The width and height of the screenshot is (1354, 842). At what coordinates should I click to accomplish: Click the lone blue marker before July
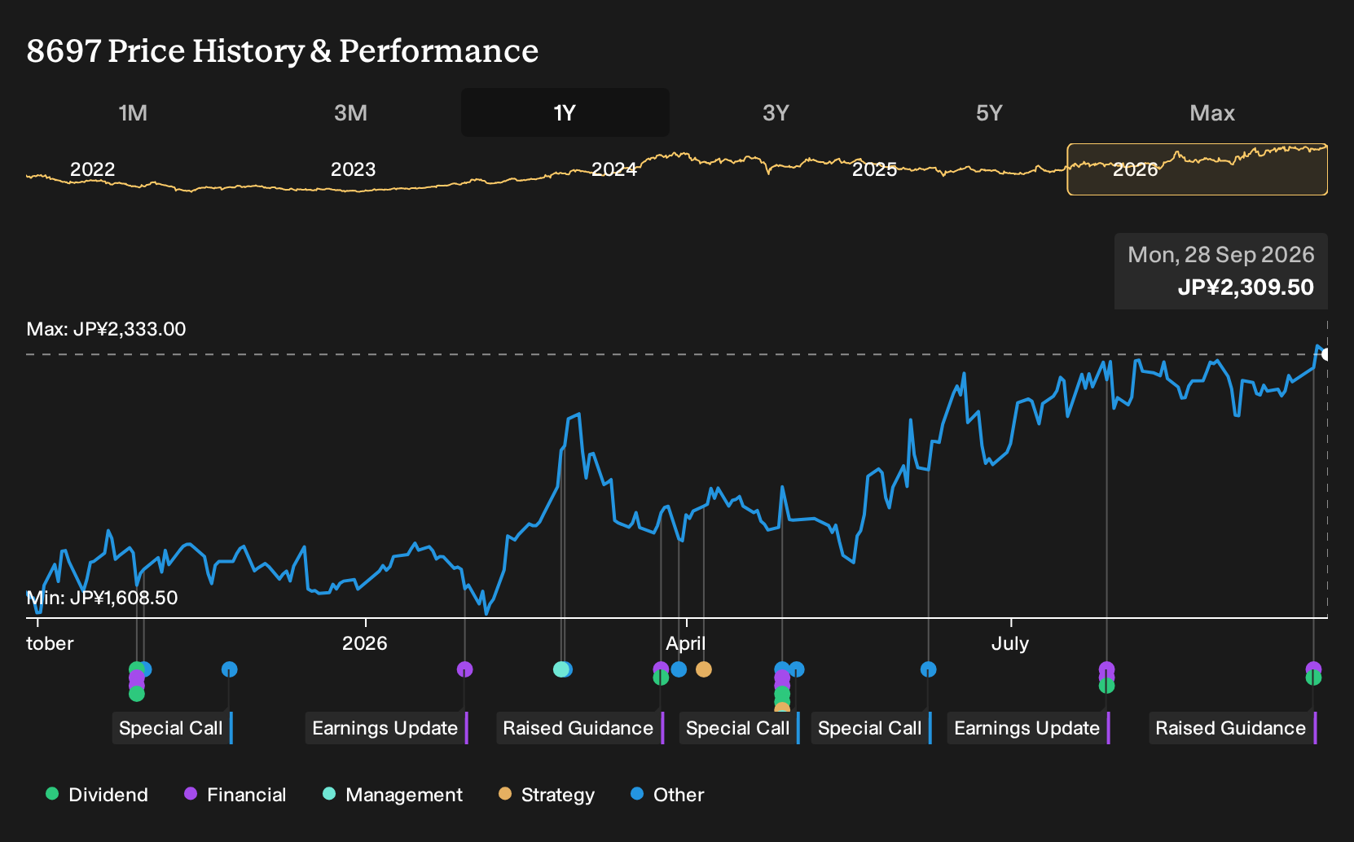click(928, 669)
